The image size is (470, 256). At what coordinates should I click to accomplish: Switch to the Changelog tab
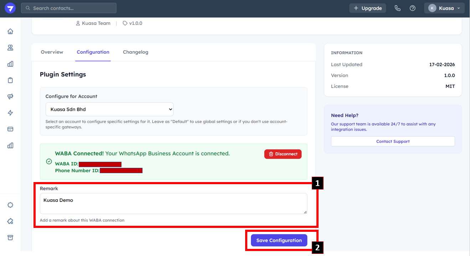(x=135, y=52)
